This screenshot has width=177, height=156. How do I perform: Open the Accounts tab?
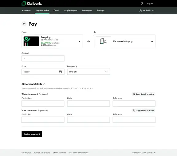point(26,10)
